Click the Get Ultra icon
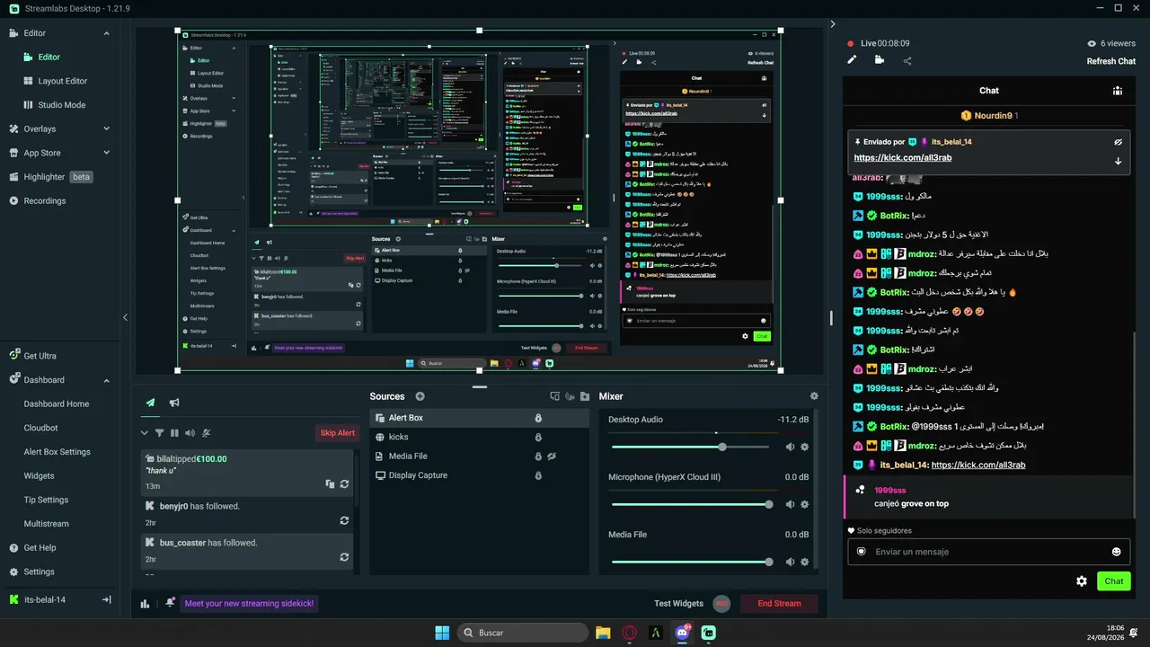 13,356
